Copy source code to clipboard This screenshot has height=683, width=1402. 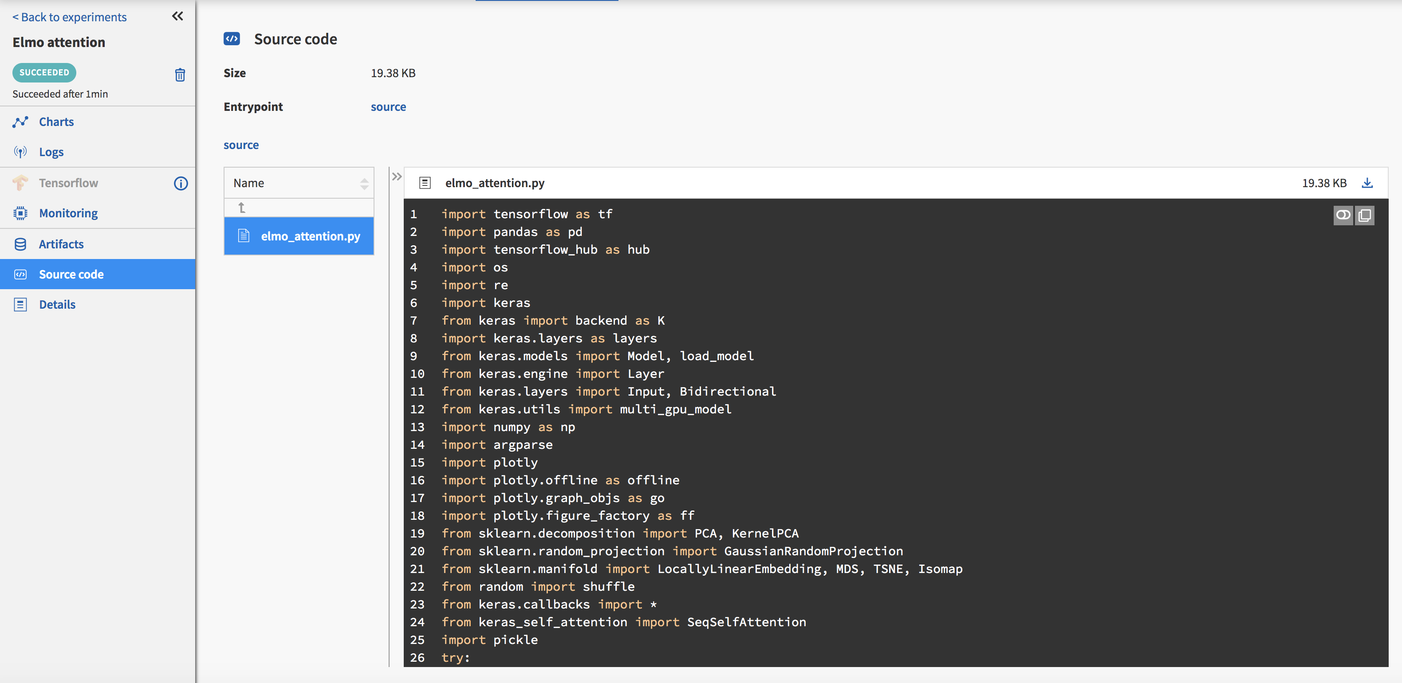pos(1364,215)
